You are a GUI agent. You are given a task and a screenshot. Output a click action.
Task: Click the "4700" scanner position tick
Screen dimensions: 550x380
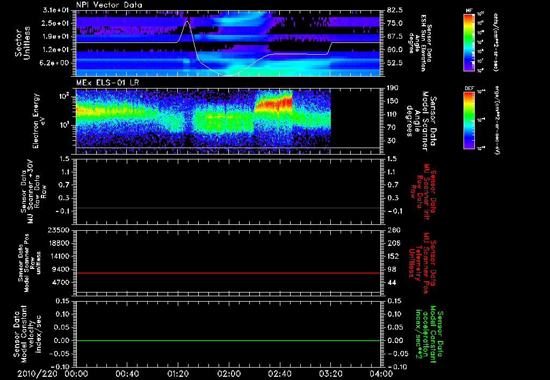61,282
